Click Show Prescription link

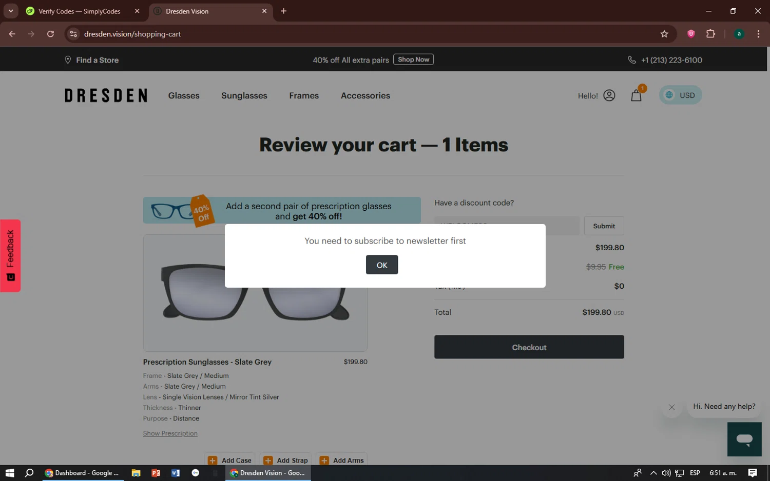click(x=170, y=433)
